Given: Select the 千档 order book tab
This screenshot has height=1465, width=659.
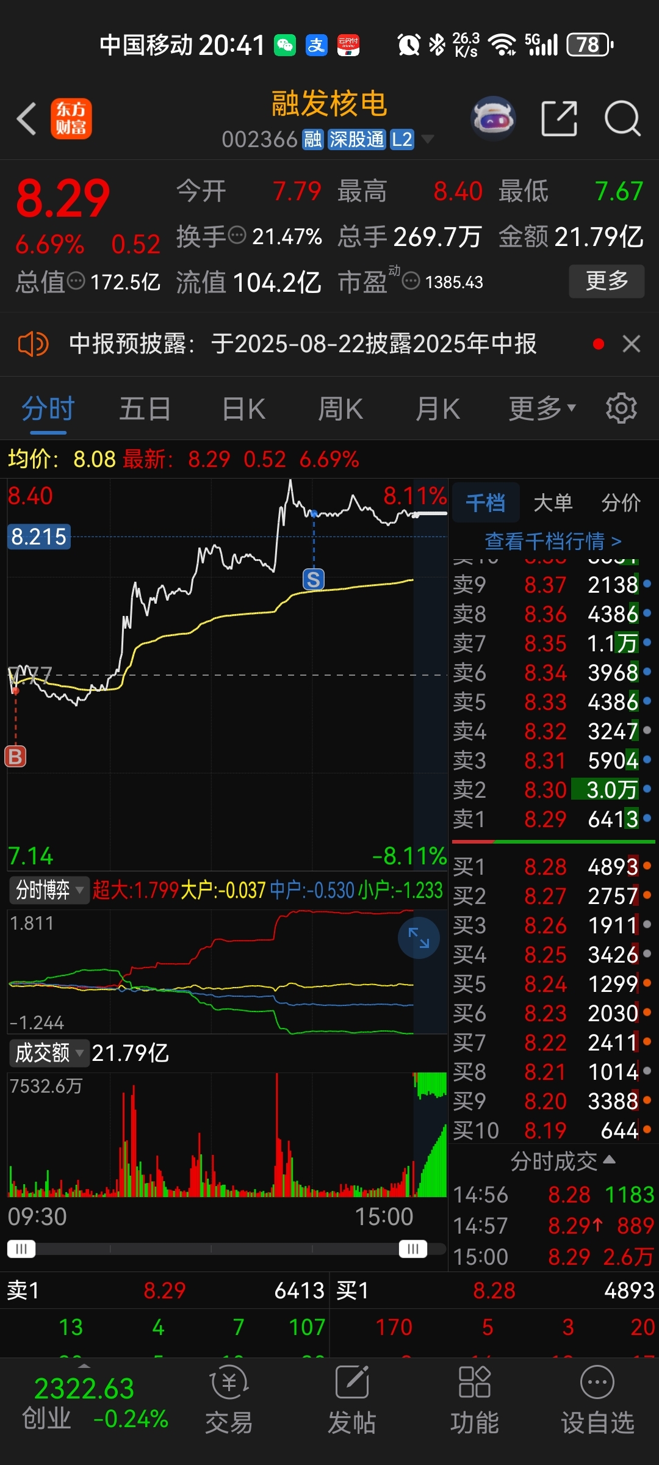Looking at the screenshot, I should click(x=486, y=502).
